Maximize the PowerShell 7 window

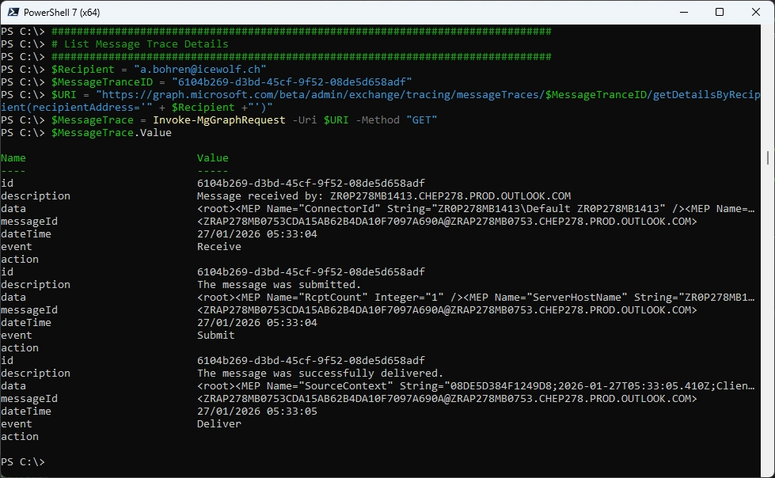pos(719,12)
